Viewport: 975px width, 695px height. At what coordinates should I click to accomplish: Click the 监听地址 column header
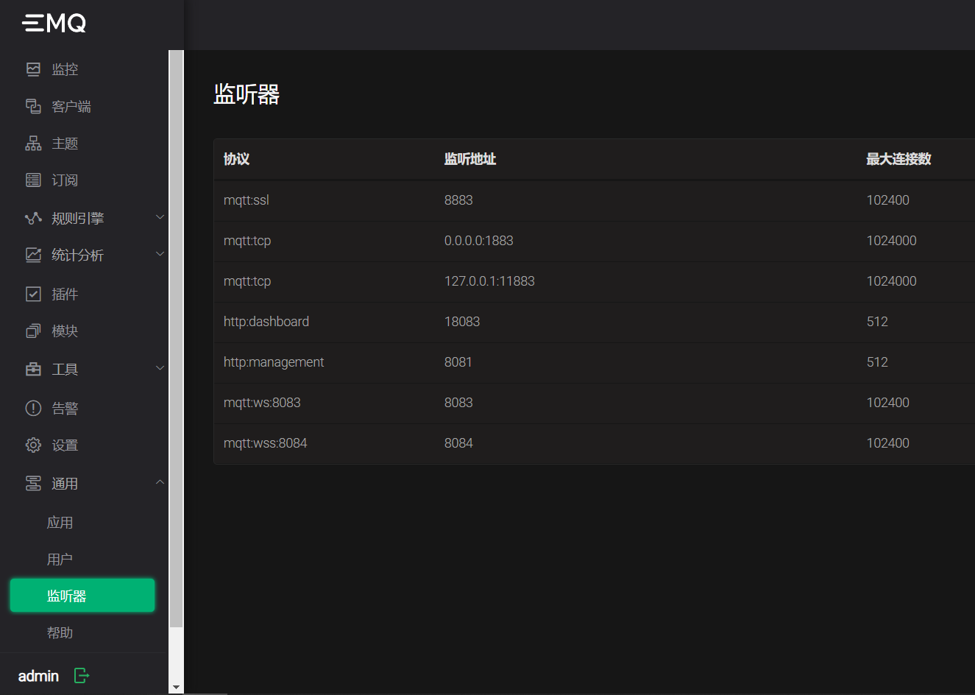tap(470, 159)
